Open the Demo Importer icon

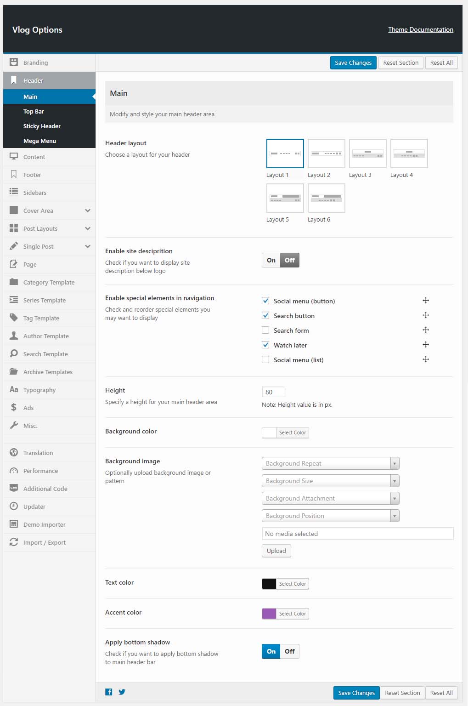tap(14, 524)
